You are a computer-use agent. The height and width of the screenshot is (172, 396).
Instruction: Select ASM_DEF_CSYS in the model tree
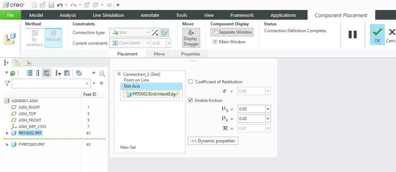tap(32, 126)
